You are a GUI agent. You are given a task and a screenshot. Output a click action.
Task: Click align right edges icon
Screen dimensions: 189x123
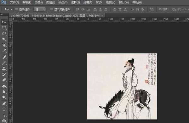(x=106, y=9)
